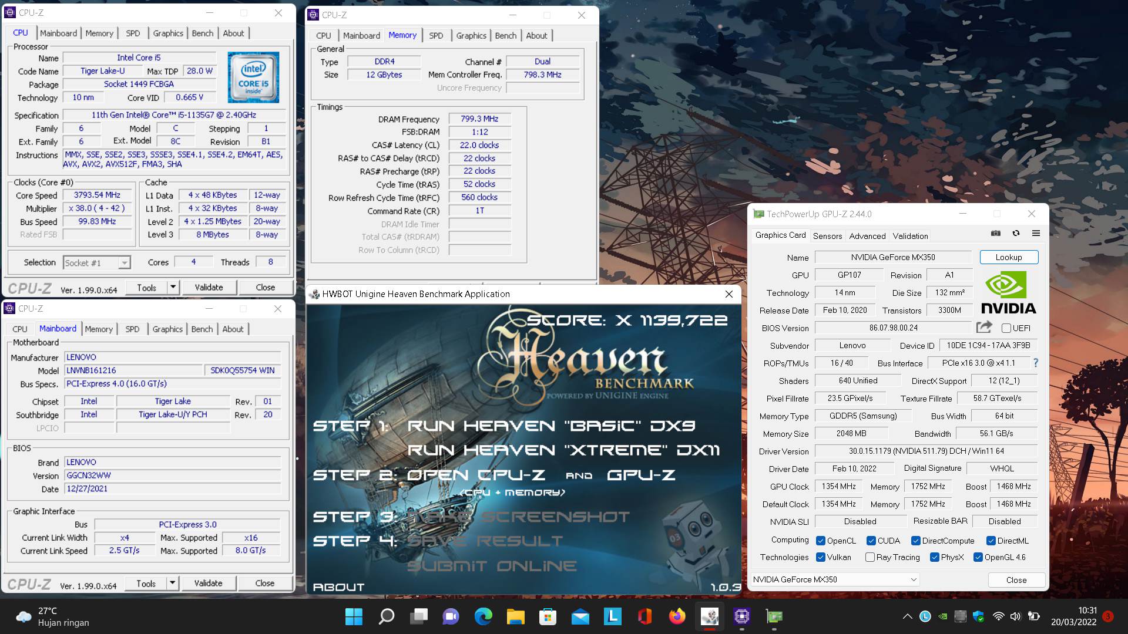1128x634 pixels.
Task: Click the NVIDIA logo in GPU-Z
Action: coord(1009,292)
